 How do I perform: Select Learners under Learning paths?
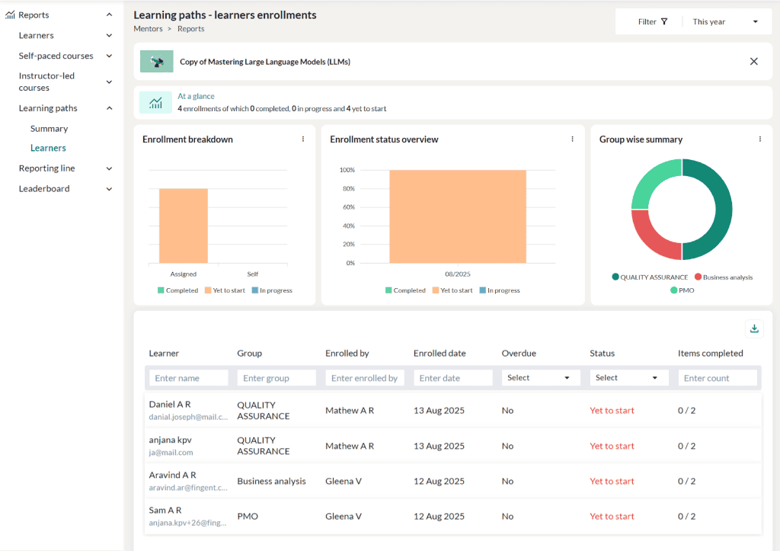48,148
